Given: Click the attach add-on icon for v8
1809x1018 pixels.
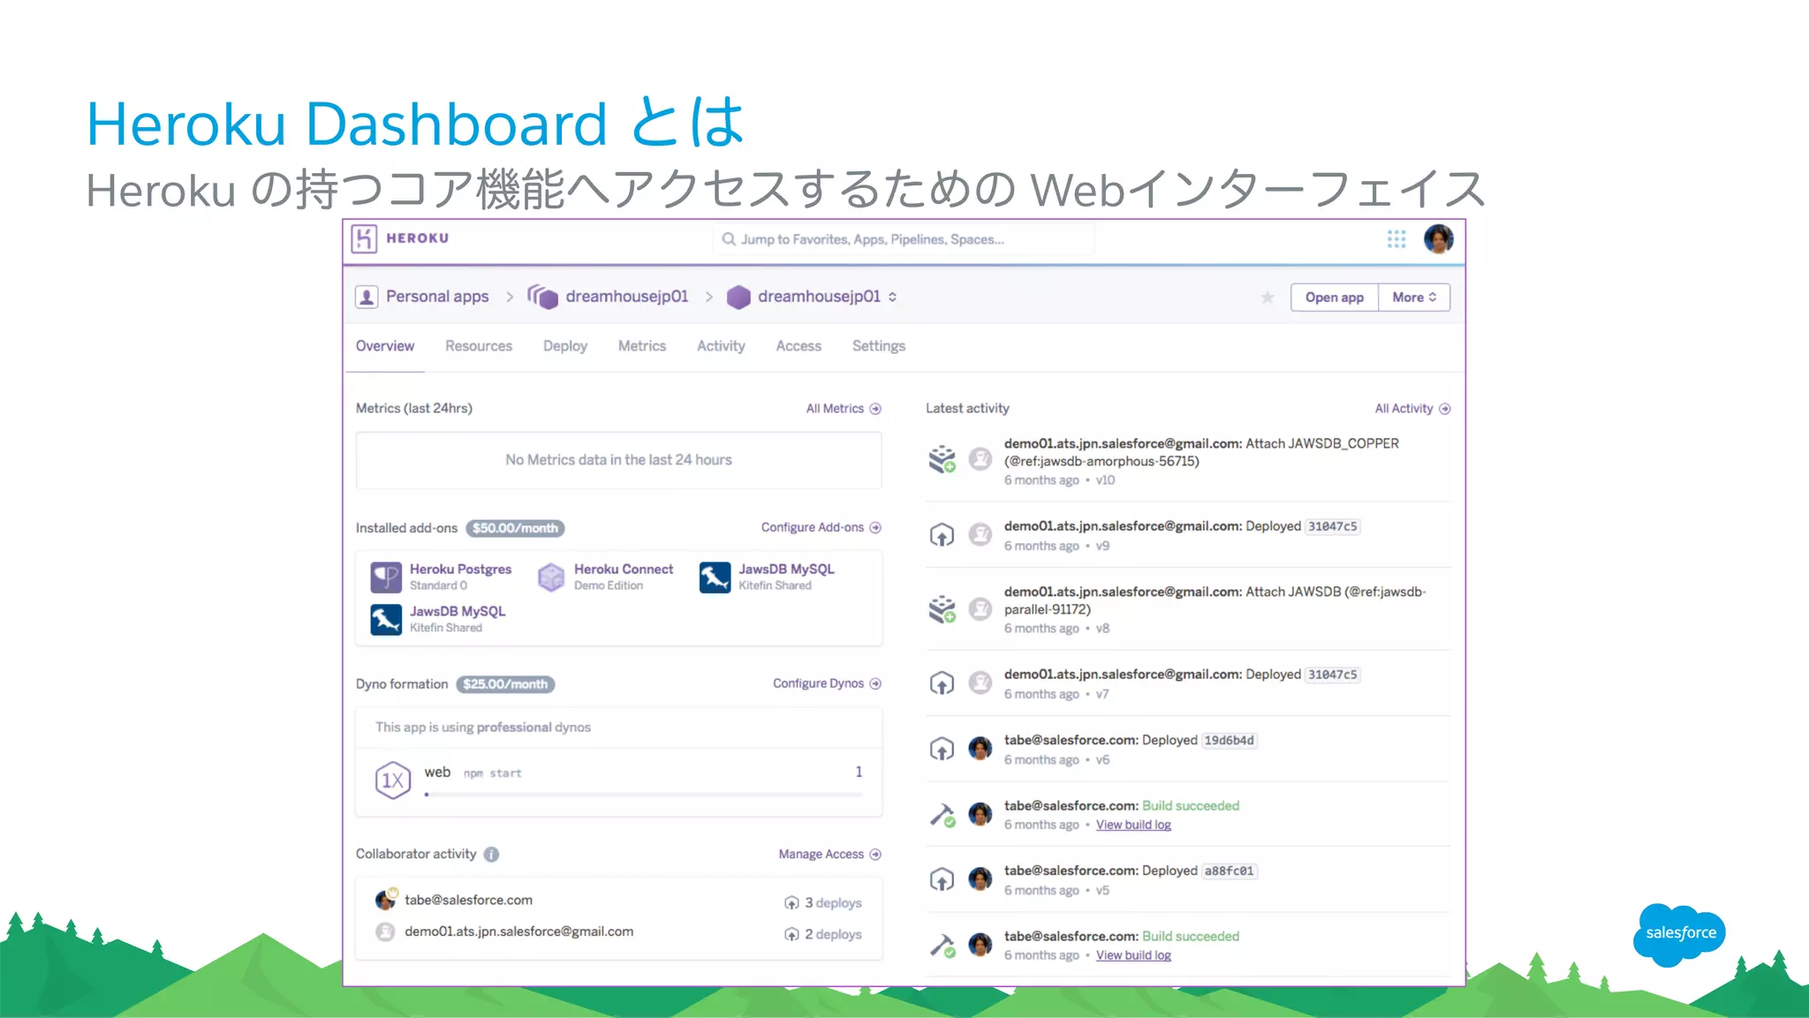Looking at the screenshot, I should click(x=942, y=608).
